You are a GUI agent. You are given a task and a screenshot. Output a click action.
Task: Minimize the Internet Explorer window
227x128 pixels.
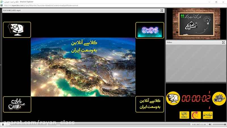coord(209,2)
